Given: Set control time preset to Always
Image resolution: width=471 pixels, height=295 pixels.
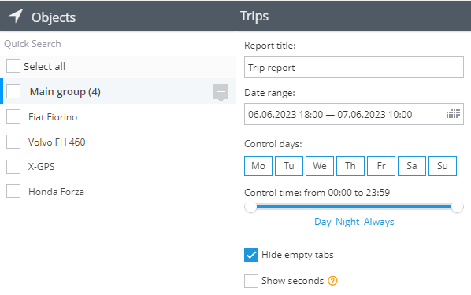Looking at the screenshot, I should (379, 222).
